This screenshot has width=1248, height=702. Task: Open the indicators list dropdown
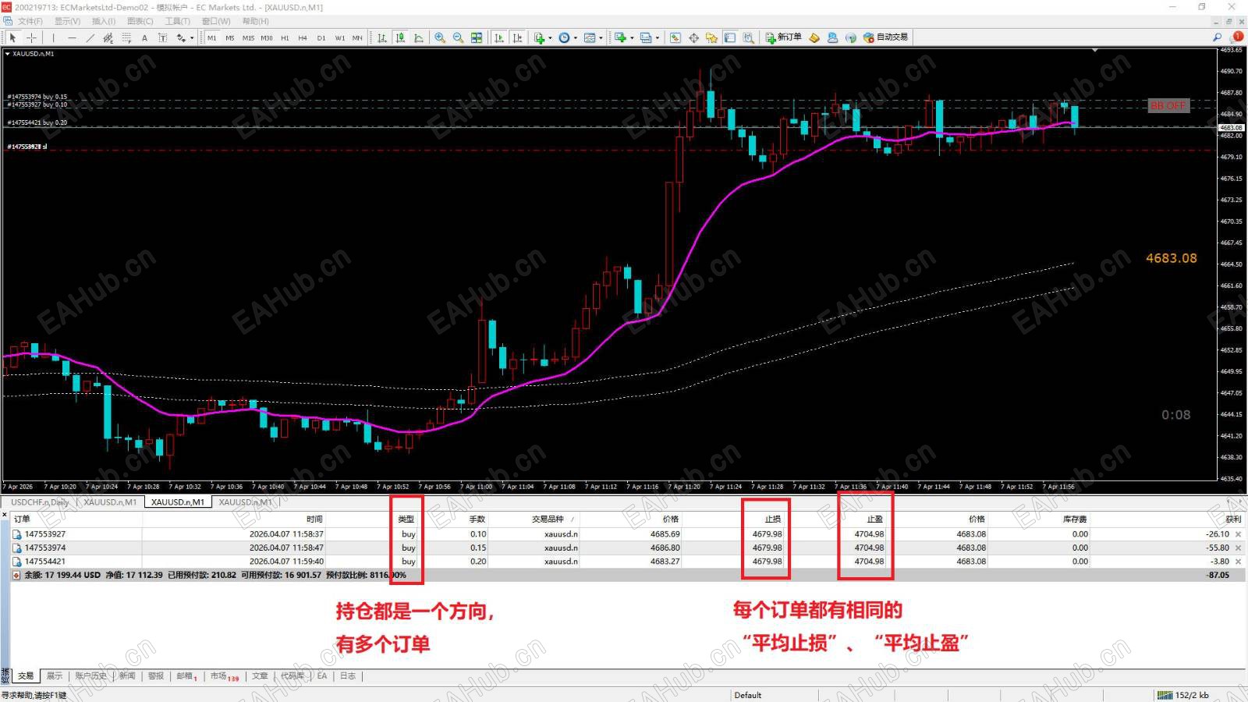tap(551, 37)
